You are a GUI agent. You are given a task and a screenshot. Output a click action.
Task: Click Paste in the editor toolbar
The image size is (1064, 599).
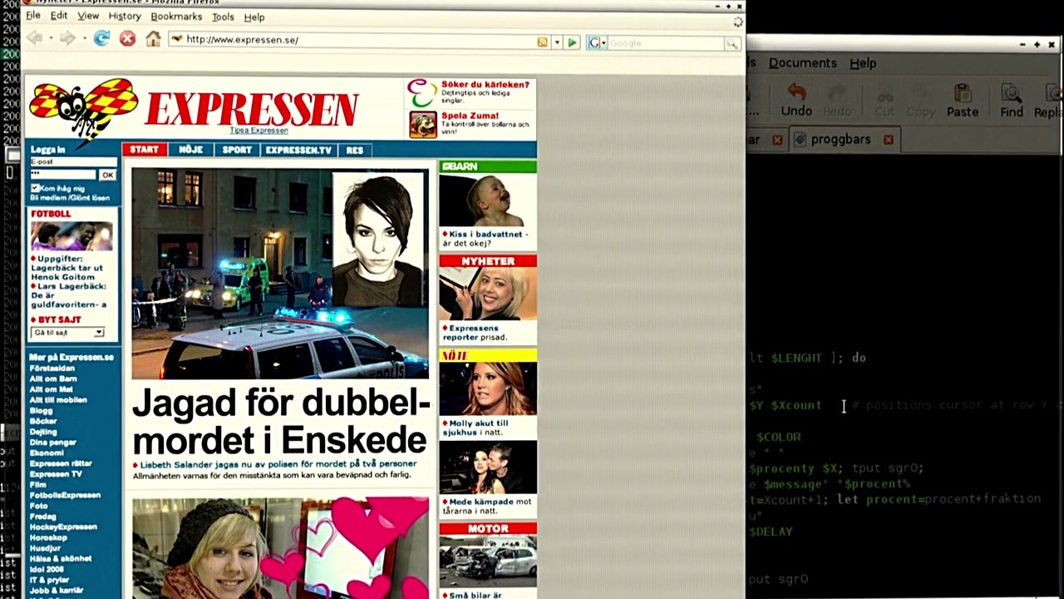(963, 101)
